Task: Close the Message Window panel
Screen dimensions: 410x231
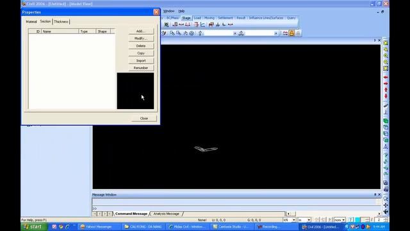Action: pyautogui.click(x=379, y=194)
